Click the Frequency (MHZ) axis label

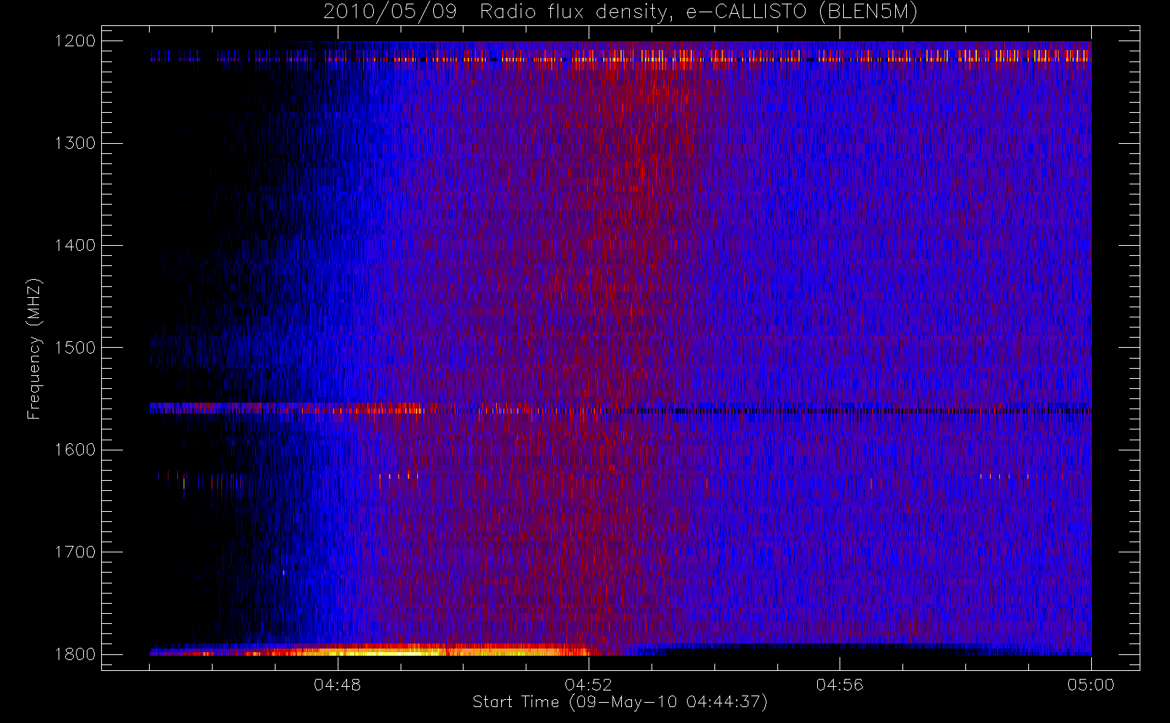click(34, 348)
